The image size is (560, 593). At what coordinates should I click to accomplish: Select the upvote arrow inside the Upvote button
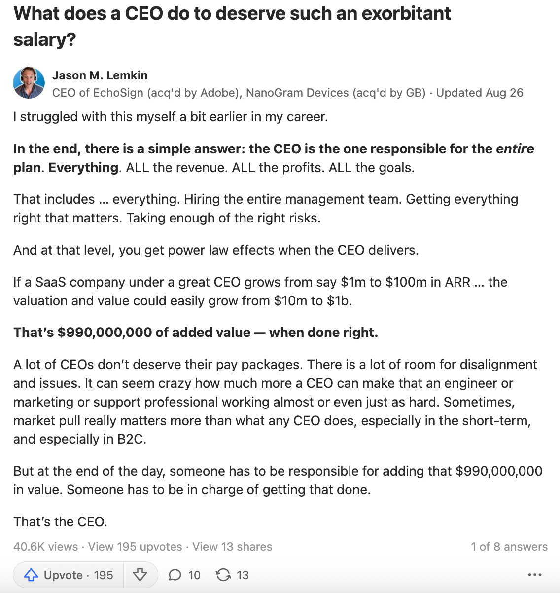point(32,574)
